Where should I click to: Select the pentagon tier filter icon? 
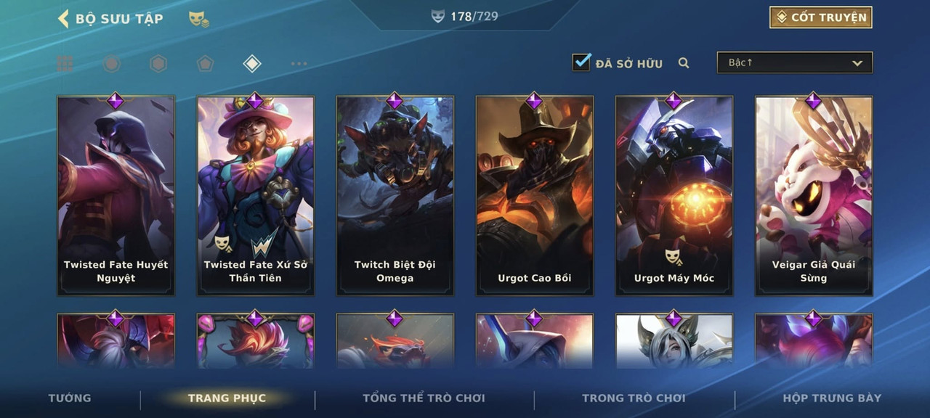pyautogui.click(x=205, y=64)
